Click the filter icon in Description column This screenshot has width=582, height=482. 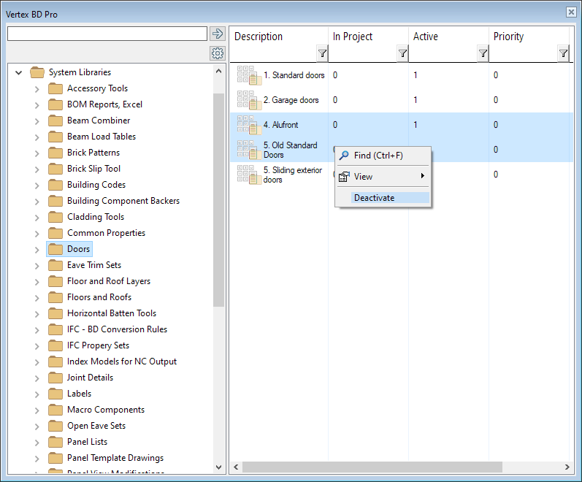322,53
